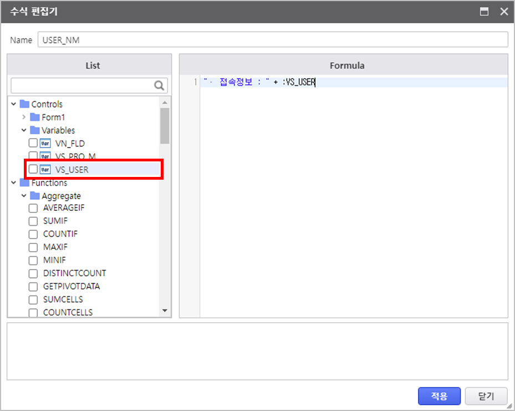Maximize the formula editor dialog

(x=484, y=12)
